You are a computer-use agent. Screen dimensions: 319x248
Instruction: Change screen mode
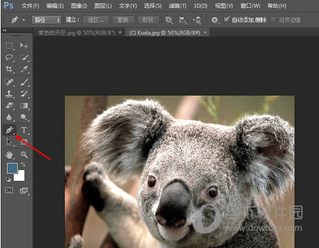click(x=24, y=190)
